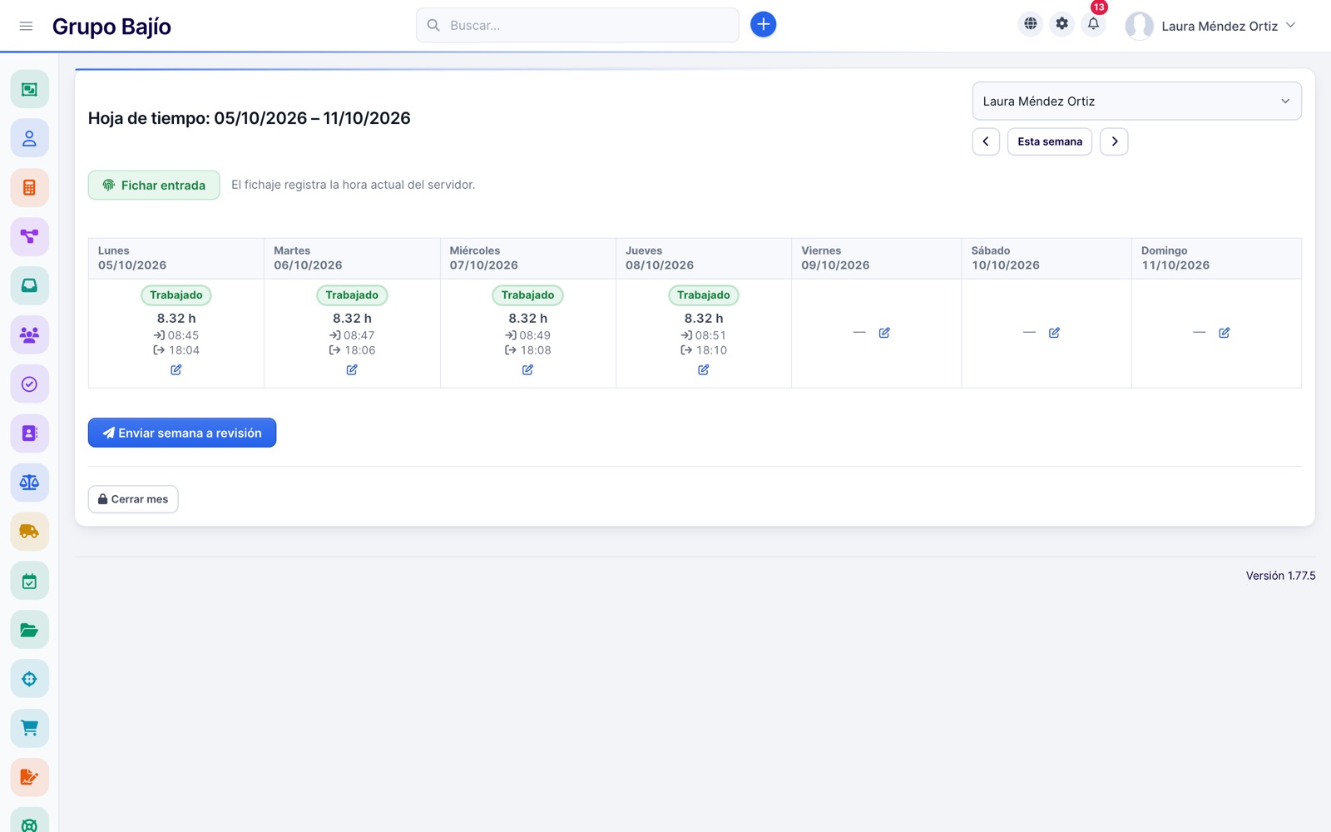Open the calendar check sidebar icon
The width and height of the screenshot is (1331, 832).
(x=29, y=581)
